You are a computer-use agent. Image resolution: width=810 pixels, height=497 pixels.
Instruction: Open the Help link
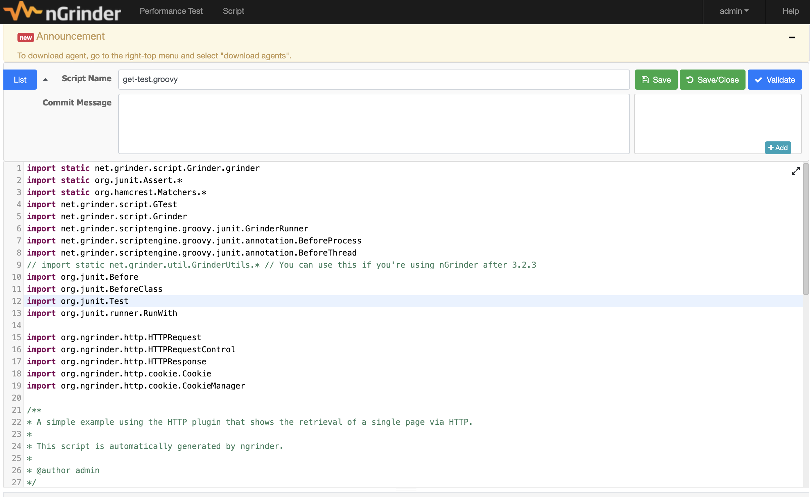790,11
